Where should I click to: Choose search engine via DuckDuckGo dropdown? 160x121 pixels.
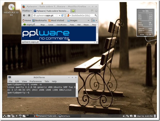tap(68, 15)
